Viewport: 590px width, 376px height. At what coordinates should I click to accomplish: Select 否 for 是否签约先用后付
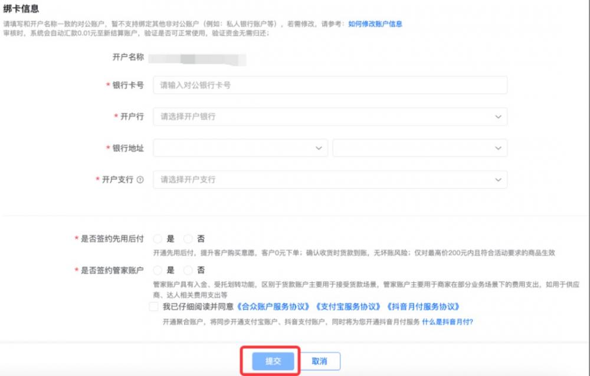[188, 239]
